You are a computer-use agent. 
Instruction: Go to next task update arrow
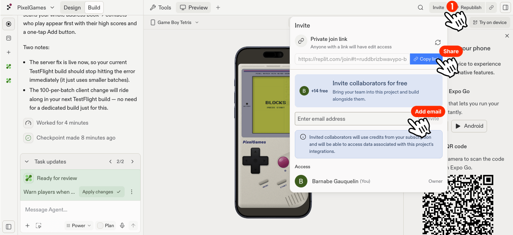pyautogui.click(x=132, y=162)
